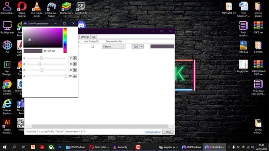The height and width of the screenshot is (151, 269).
Task: Click the B blue channel slider
Action: (46, 70)
